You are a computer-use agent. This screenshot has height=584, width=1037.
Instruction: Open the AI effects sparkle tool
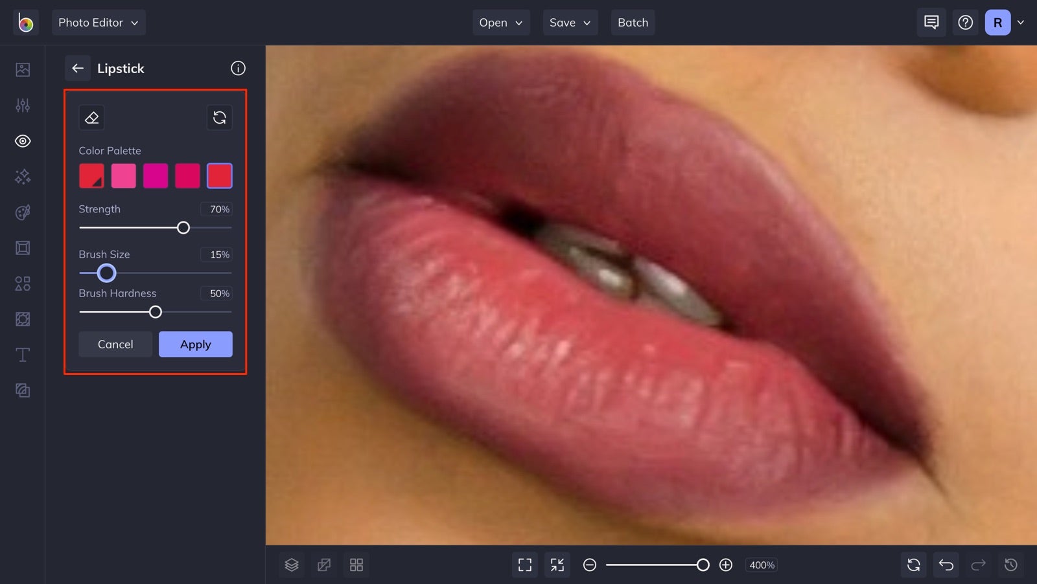22,177
